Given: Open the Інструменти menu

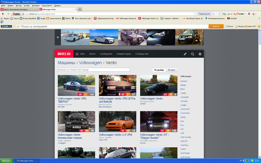Looking at the screenshot, I should pyautogui.click(x=47, y=5).
